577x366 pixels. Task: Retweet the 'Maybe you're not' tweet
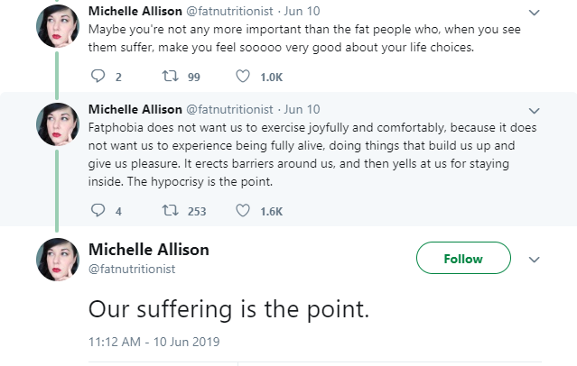click(x=169, y=77)
